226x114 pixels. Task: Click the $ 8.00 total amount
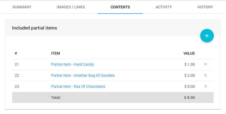click(x=189, y=98)
